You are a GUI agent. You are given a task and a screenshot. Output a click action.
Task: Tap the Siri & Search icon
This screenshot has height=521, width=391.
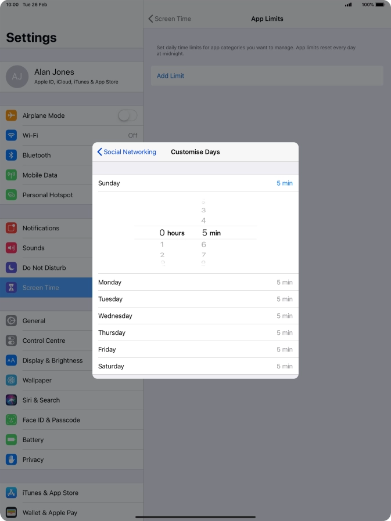click(11, 400)
